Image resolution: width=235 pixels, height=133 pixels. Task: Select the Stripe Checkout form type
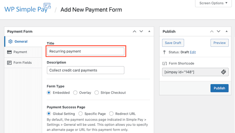coord(97,92)
